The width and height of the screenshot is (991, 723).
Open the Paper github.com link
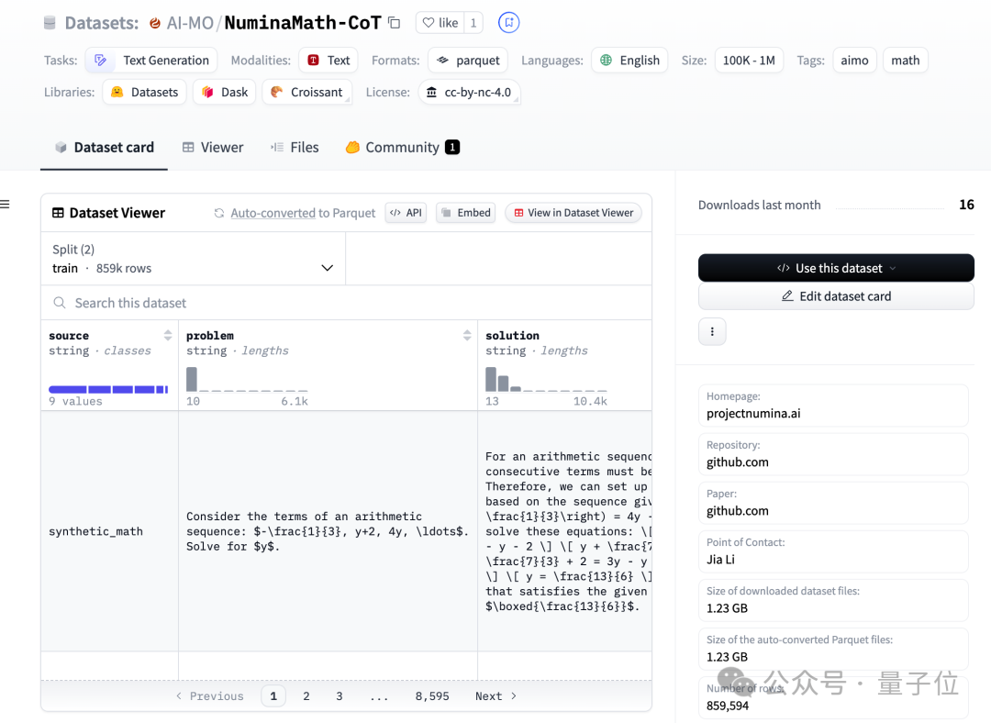point(738,511)
